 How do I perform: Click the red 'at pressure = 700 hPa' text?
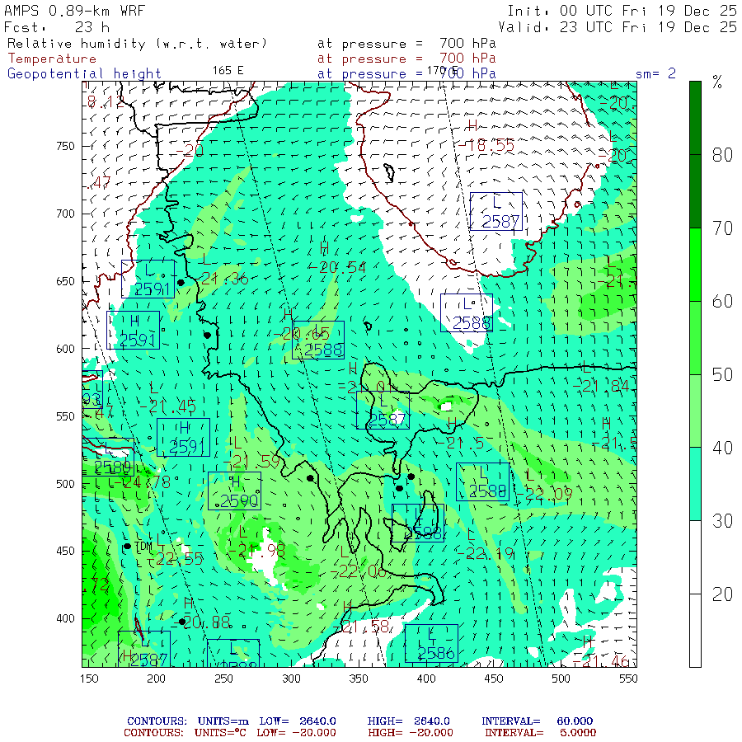(406, 59)
